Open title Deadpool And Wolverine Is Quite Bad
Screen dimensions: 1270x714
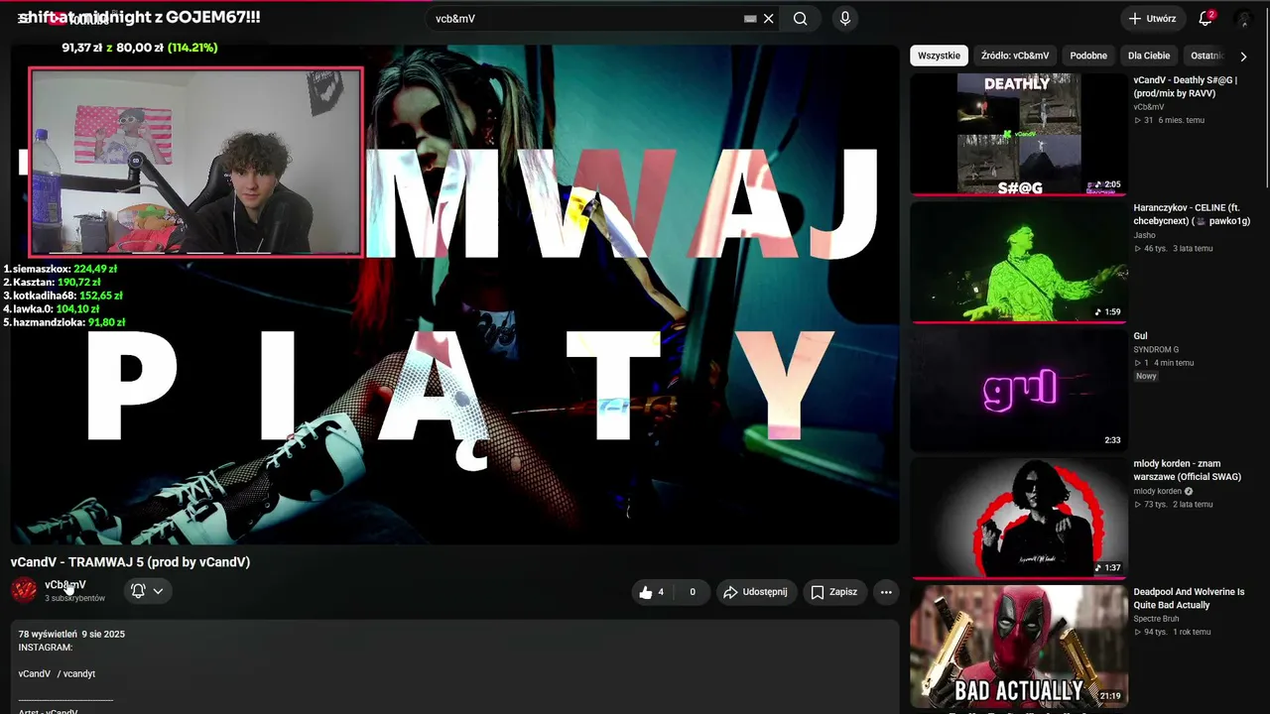click(x=1189, y=598)
